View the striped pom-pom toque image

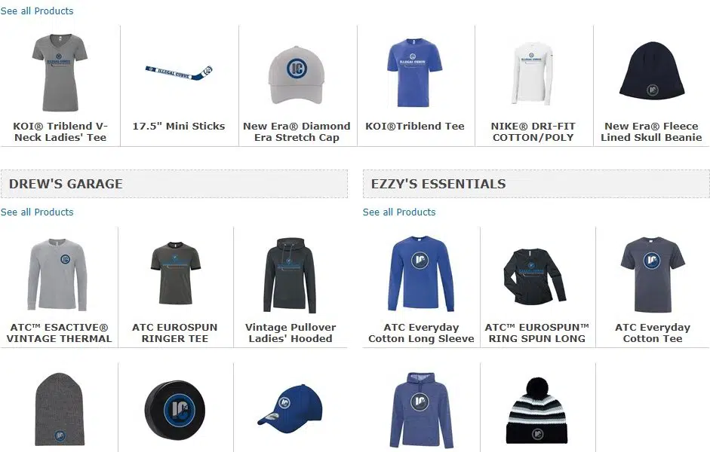(536, 411)
